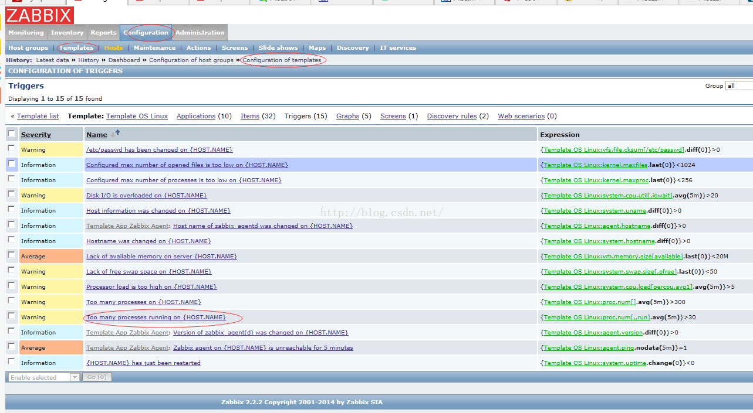The image size is (753, 413).
Task: Open Items (32) link
Action: click(250, 116)
